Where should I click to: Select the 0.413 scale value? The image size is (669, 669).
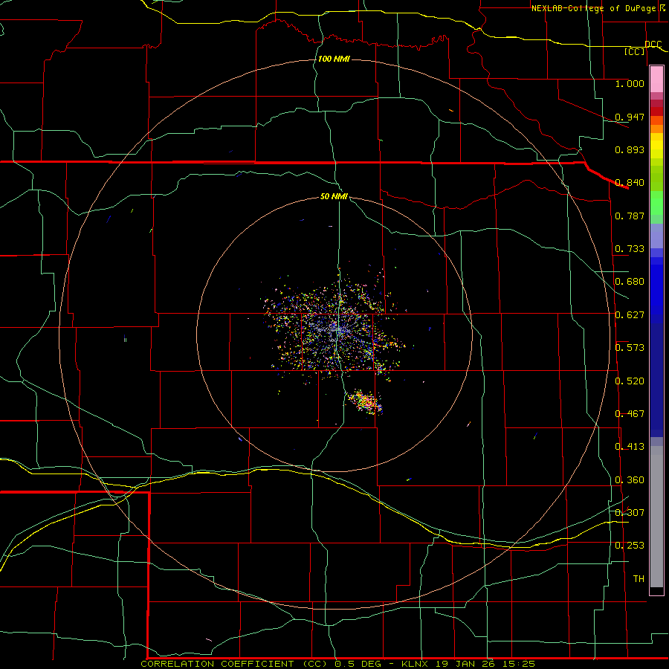coord(630,447)
